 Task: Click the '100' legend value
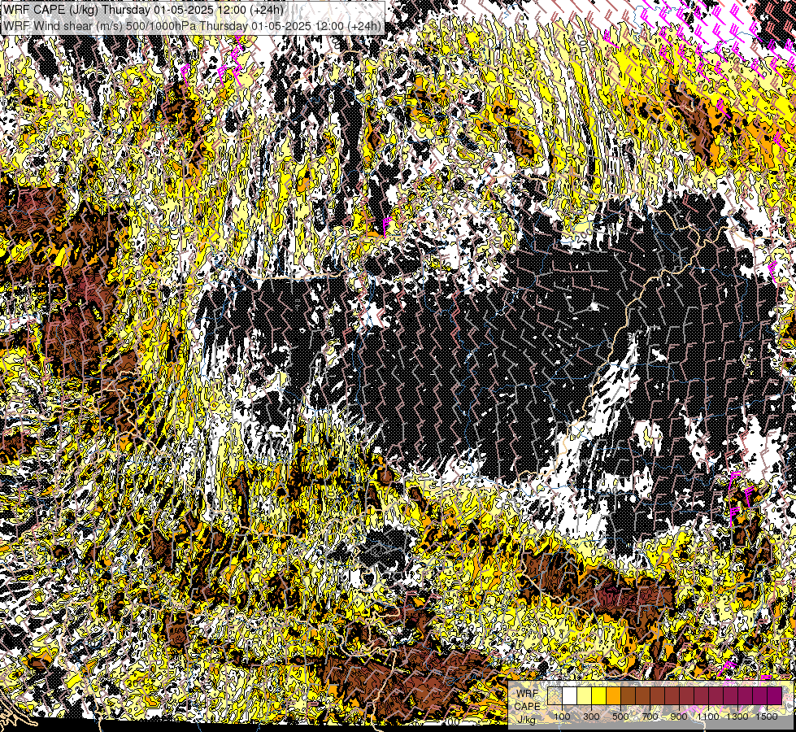coord(562,717)
